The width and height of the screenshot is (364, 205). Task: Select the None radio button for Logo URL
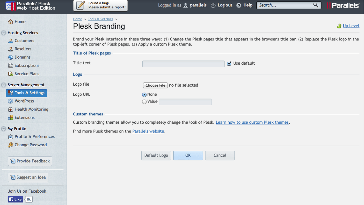[x=144, y=95]
